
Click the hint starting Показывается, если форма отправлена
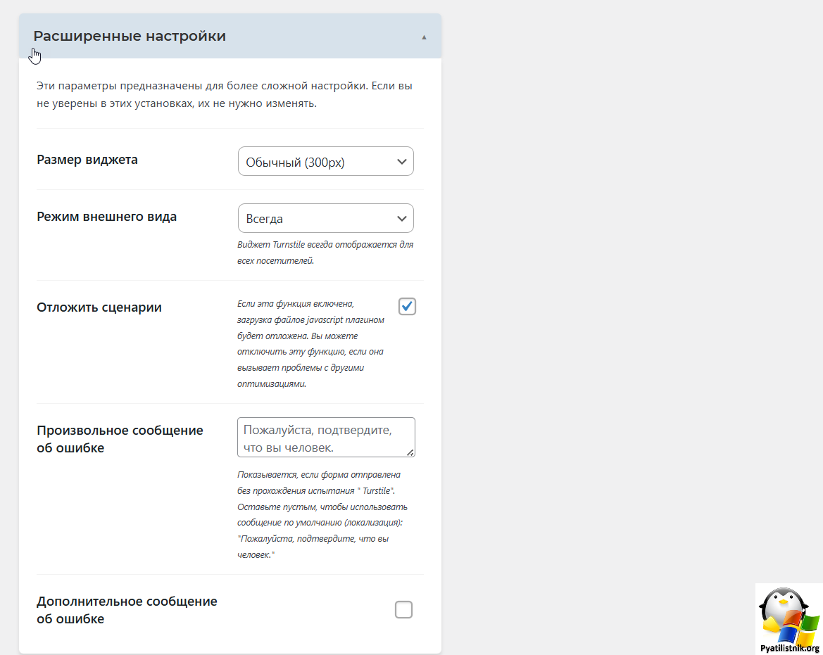(322, 514)
